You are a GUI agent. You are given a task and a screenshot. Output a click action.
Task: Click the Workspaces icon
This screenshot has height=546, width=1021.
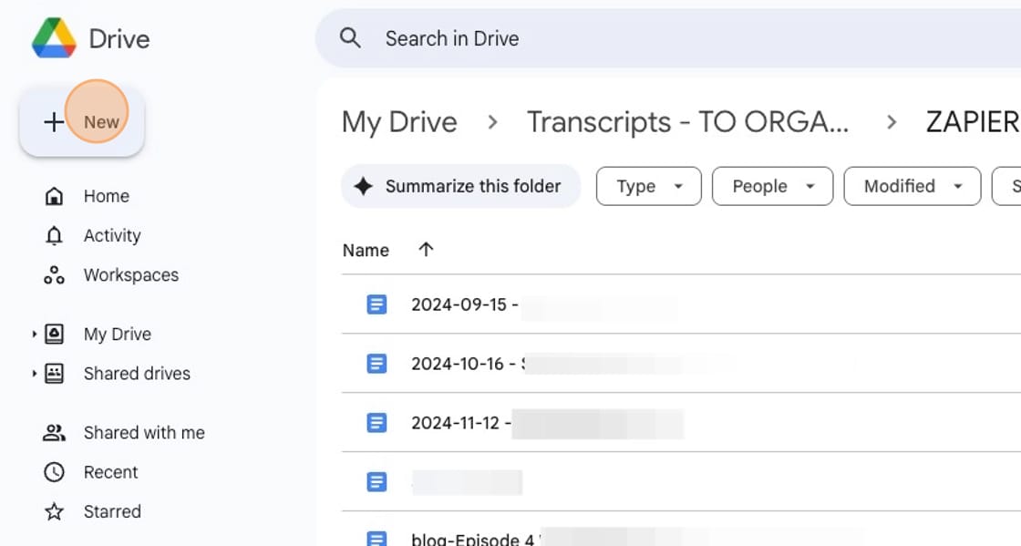pyautogui.click(x=55, y=274)
